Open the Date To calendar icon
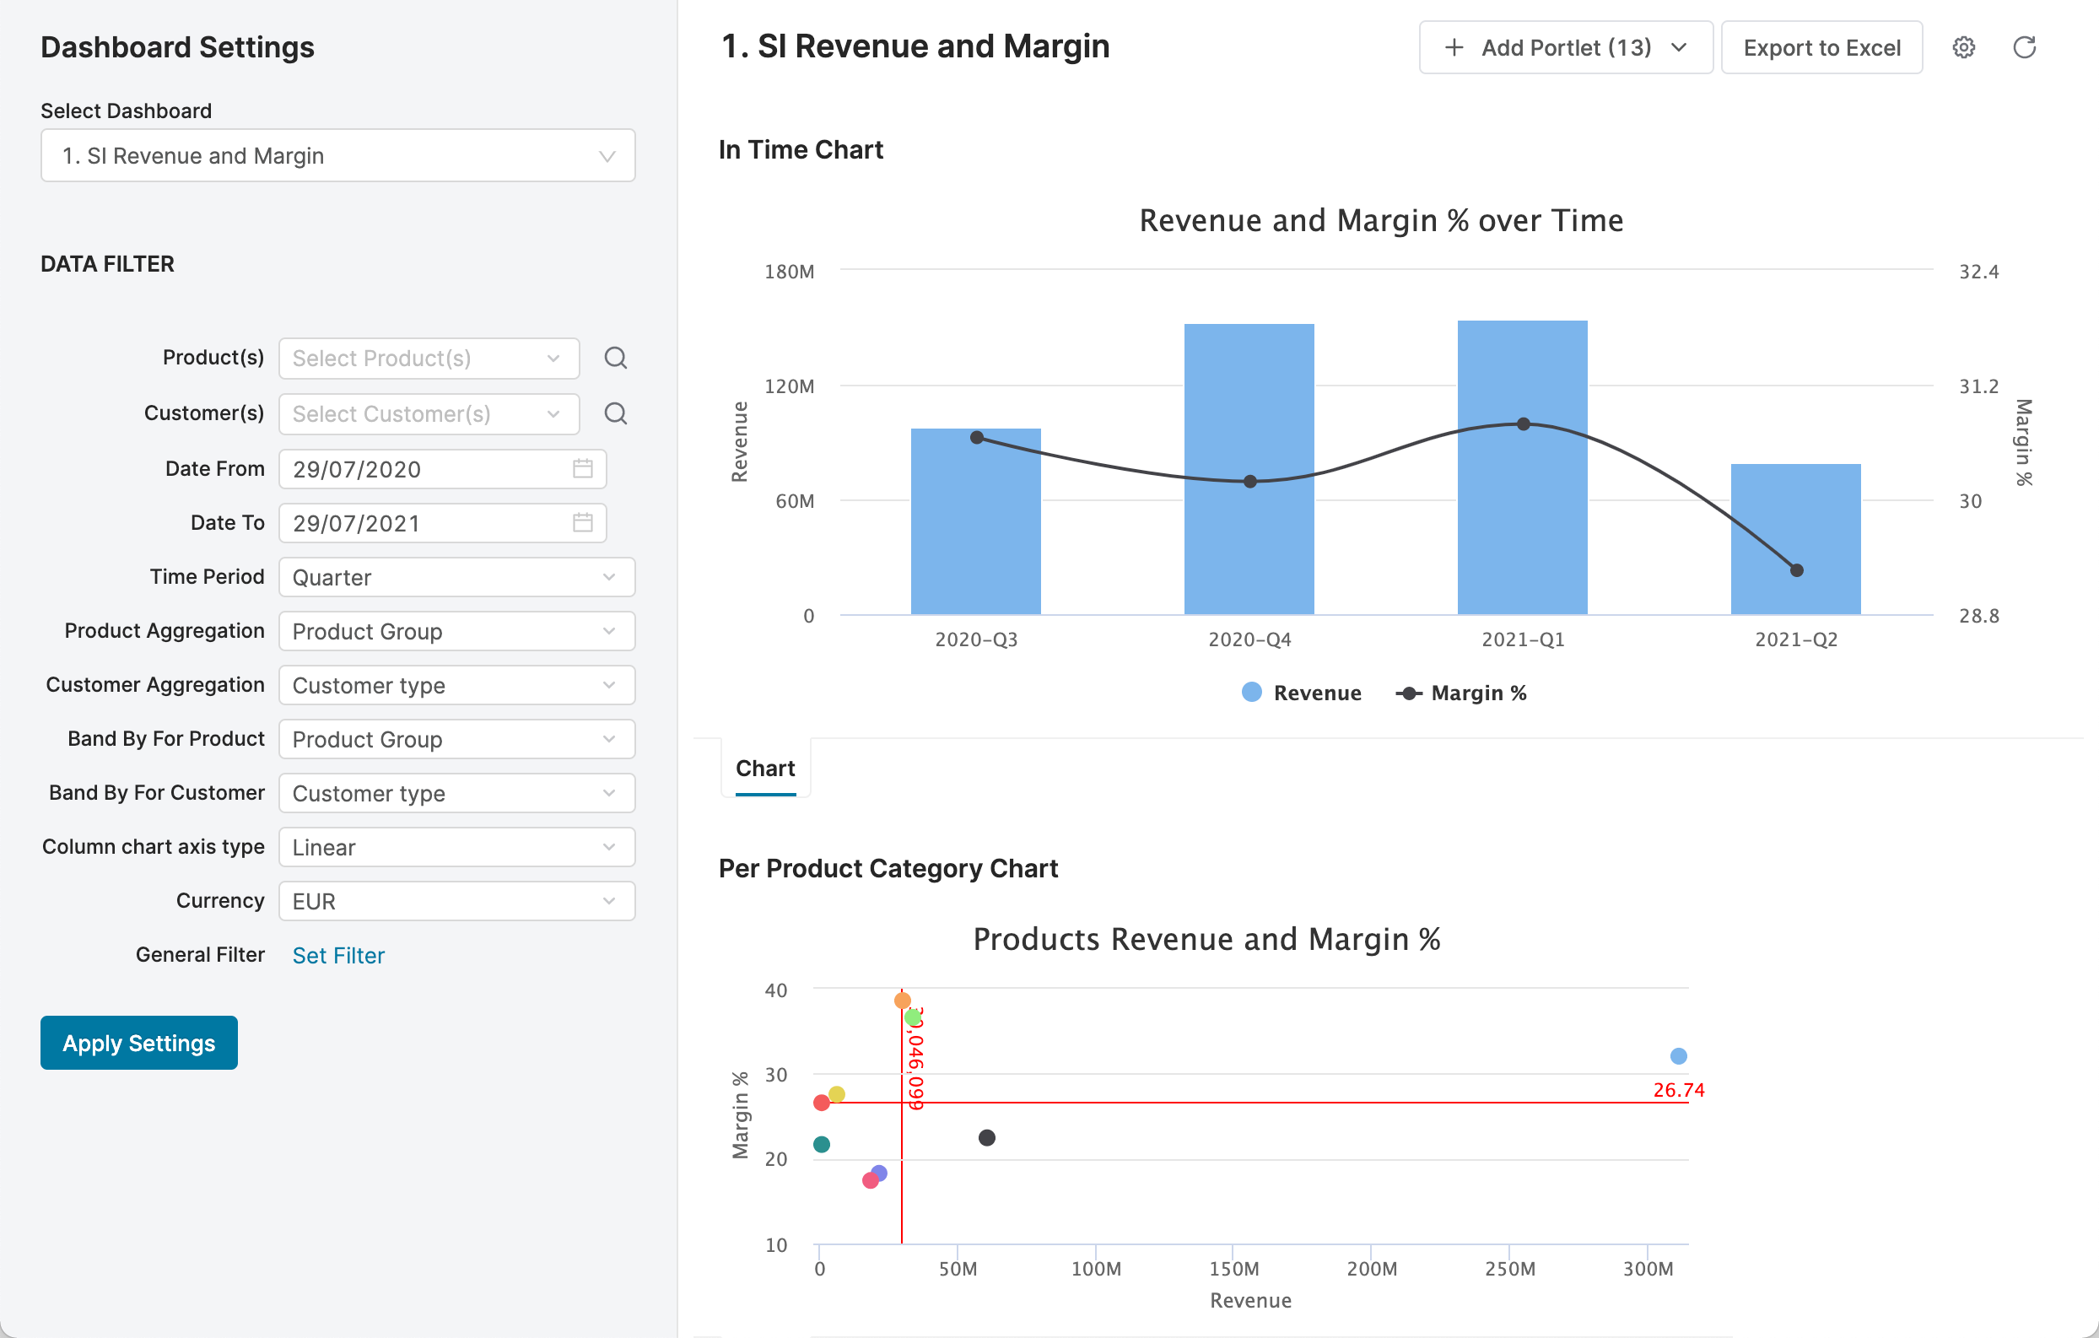The height and width of the screenshot is (1338, 2099). click(582, 523)
